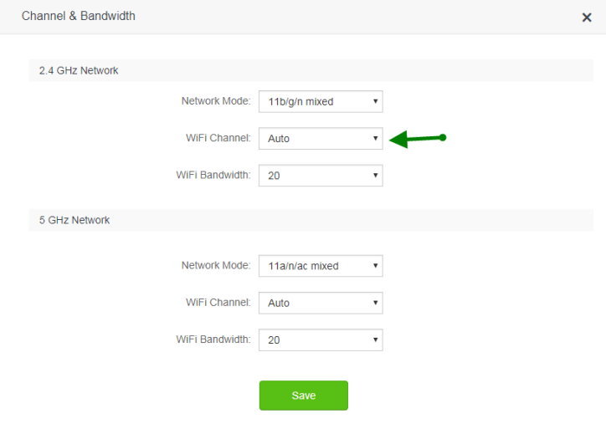Close the Channel & Bandwidth dialog

pyautogui.click(x=587, y=18)
